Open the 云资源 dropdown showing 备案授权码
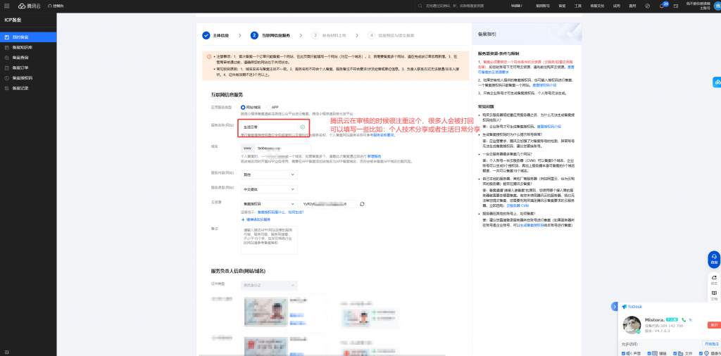721x356 pixels. [x=269, y=204]
